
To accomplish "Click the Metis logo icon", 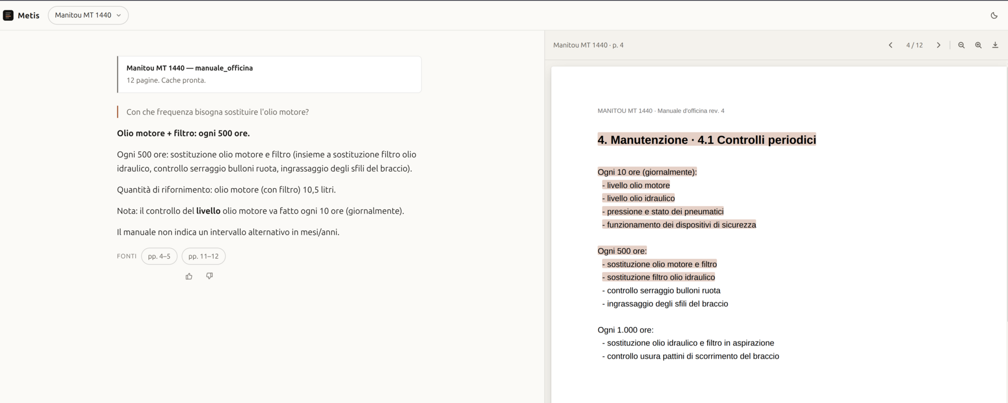I will coord(8,15).
